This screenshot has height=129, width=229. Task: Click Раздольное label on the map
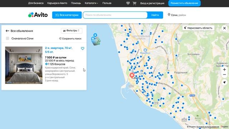[x=181, y=72]
